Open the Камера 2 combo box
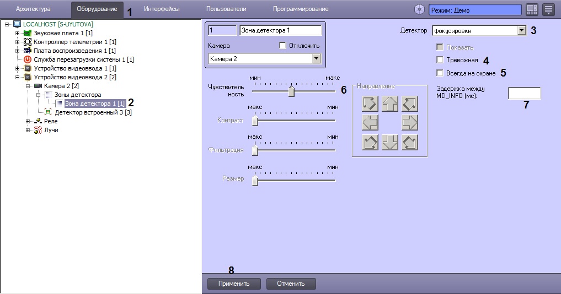 (x=316, y=58)
